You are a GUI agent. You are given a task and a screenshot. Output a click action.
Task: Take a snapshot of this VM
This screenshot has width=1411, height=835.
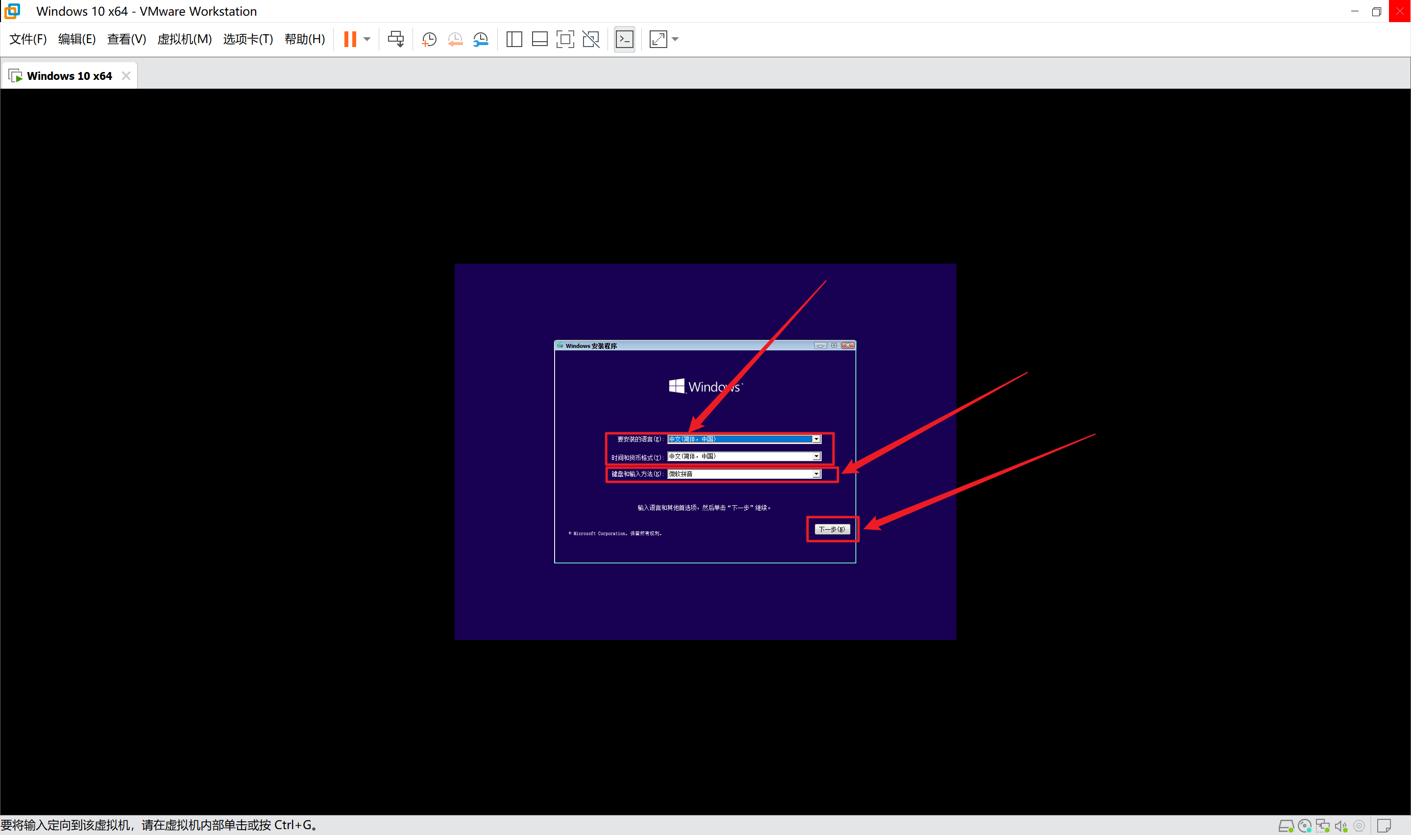[x=429, y=39]
